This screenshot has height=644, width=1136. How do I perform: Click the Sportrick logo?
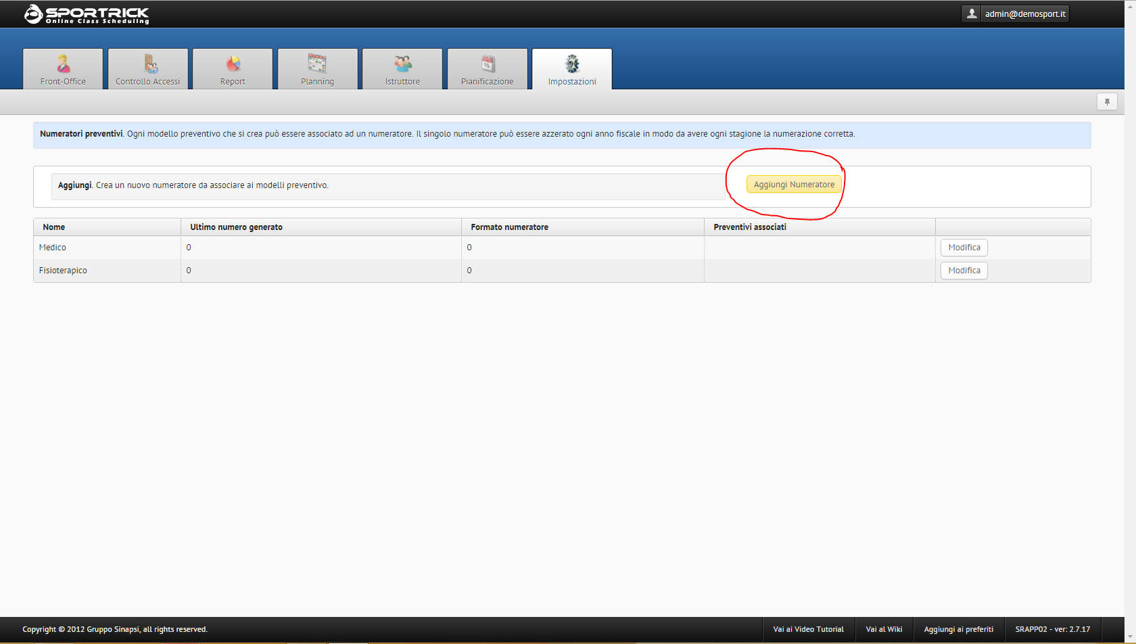(87, 14)
